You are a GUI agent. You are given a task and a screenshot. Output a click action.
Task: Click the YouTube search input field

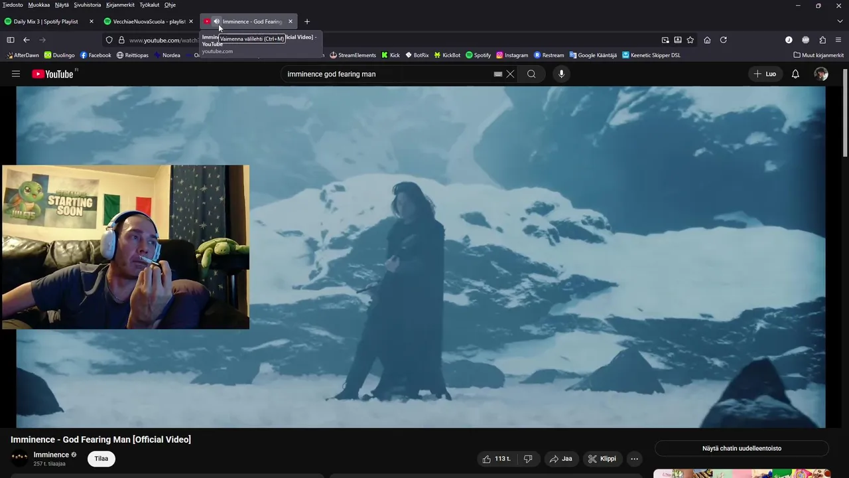[x=388, y=74]
